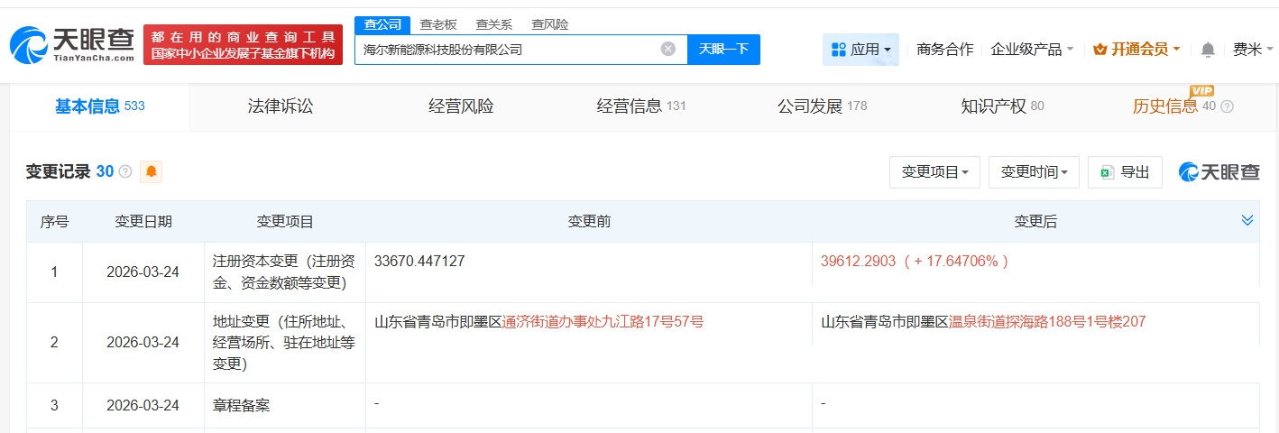This screenshot has height=433, width=1279.
Task: Click the 商务合作 link
Action: [x=944, y=50]
